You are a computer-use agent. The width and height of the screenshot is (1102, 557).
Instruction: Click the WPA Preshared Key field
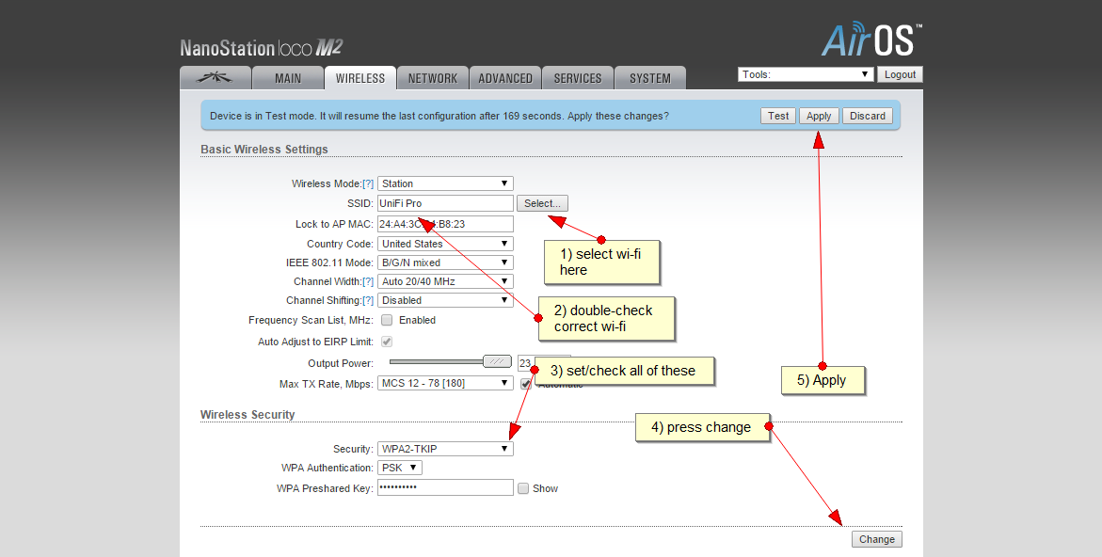[445, 487]
